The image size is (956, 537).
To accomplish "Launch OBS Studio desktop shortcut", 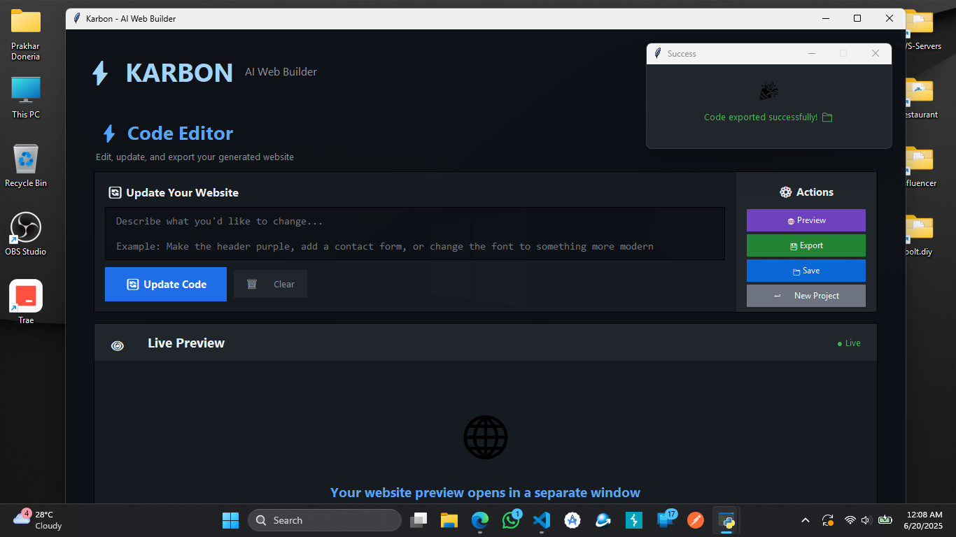I will [x=26, y=234].
